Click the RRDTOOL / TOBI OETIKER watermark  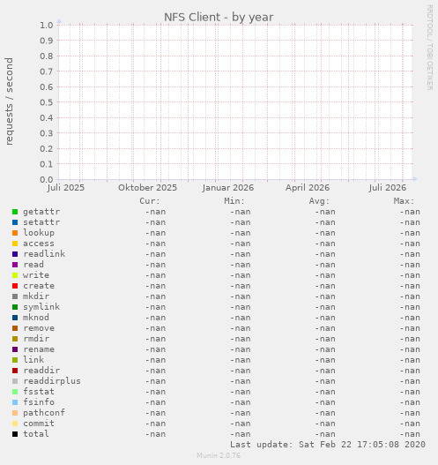[x=430, y=48]
